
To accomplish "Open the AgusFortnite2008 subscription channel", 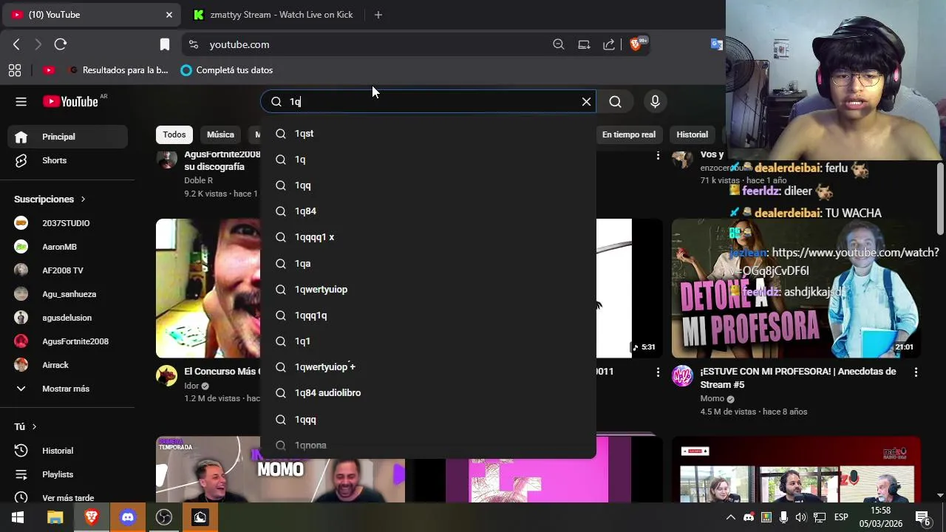I will 67,341.
